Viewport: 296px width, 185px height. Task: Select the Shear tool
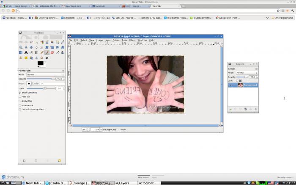58,47
